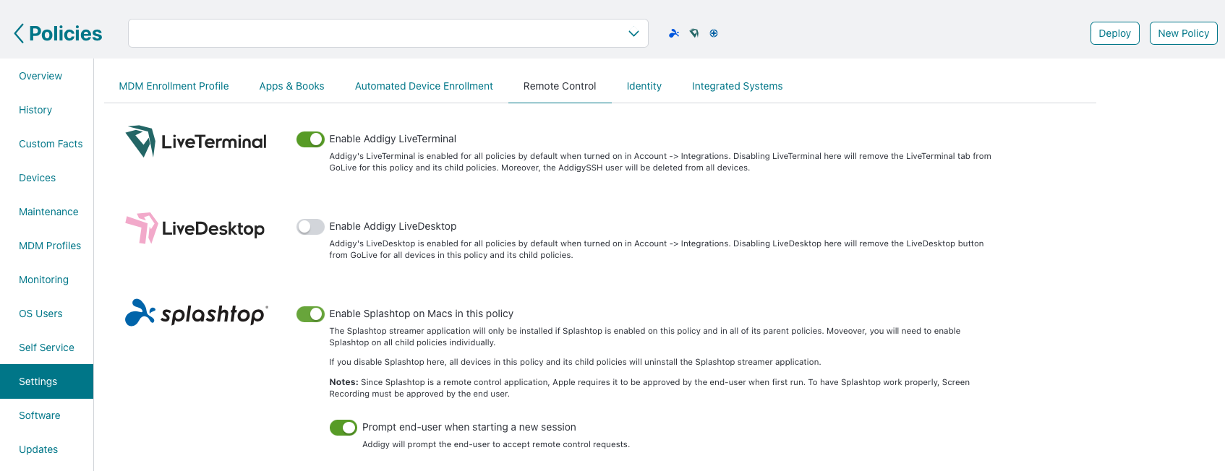Open the Maintenance section
This screenshot has height=471, width=1225.
[x=48, y=212]
